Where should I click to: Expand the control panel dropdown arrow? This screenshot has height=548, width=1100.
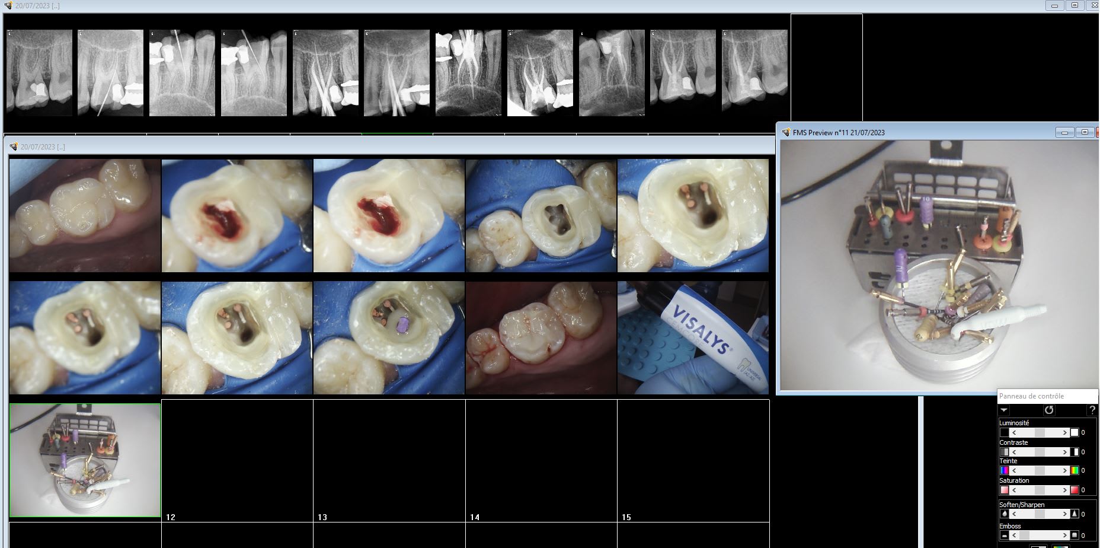click(1003, 410)
